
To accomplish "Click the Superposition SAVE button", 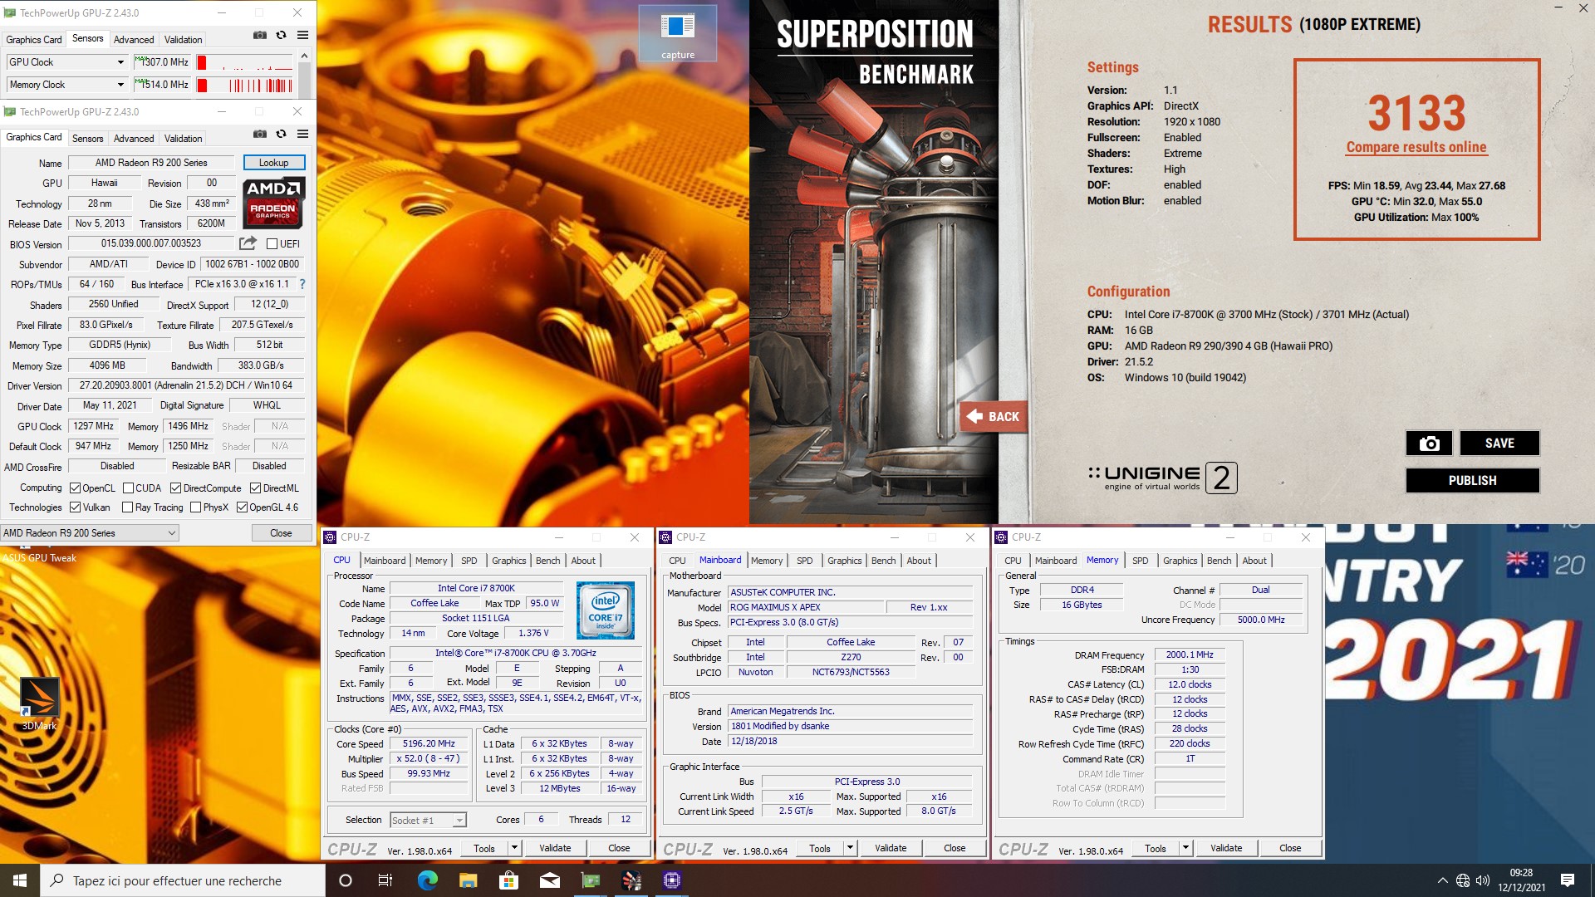I will [x=1499, y=444].
